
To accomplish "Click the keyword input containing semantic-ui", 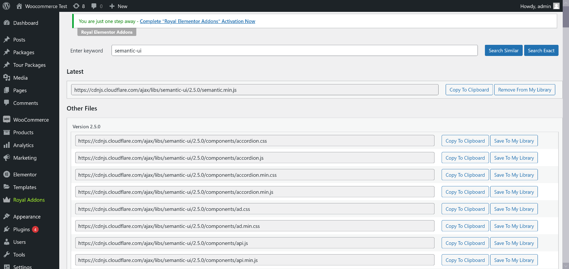I will [295, 50].
